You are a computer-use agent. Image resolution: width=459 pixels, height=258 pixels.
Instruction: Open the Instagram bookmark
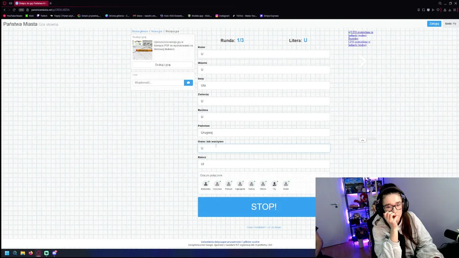[222, 16]
